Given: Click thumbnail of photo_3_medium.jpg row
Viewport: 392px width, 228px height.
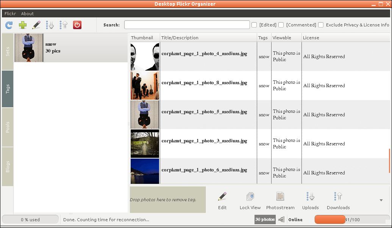Looking at the screenshot, I should 145,143.
